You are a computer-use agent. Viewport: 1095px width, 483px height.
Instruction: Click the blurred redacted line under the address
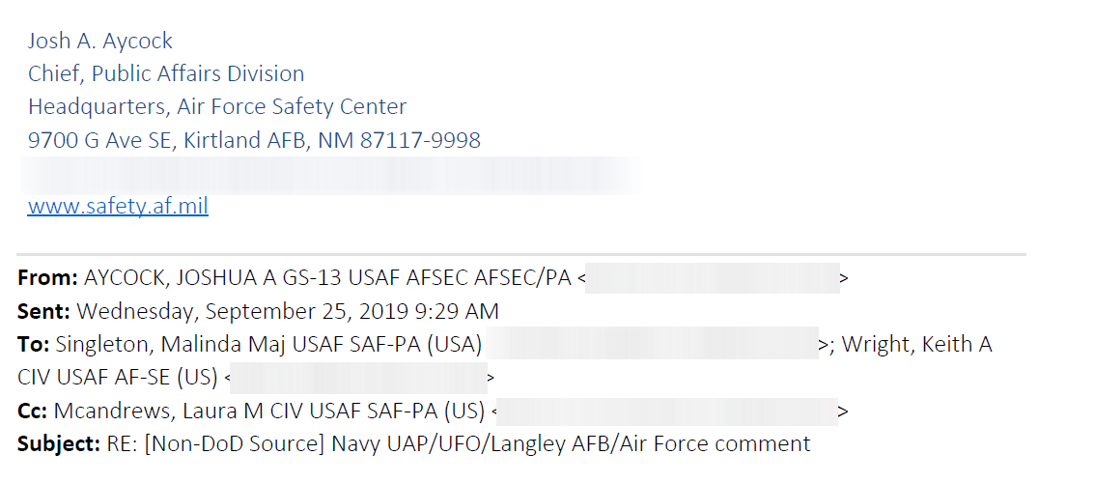[x=328, y=175]
